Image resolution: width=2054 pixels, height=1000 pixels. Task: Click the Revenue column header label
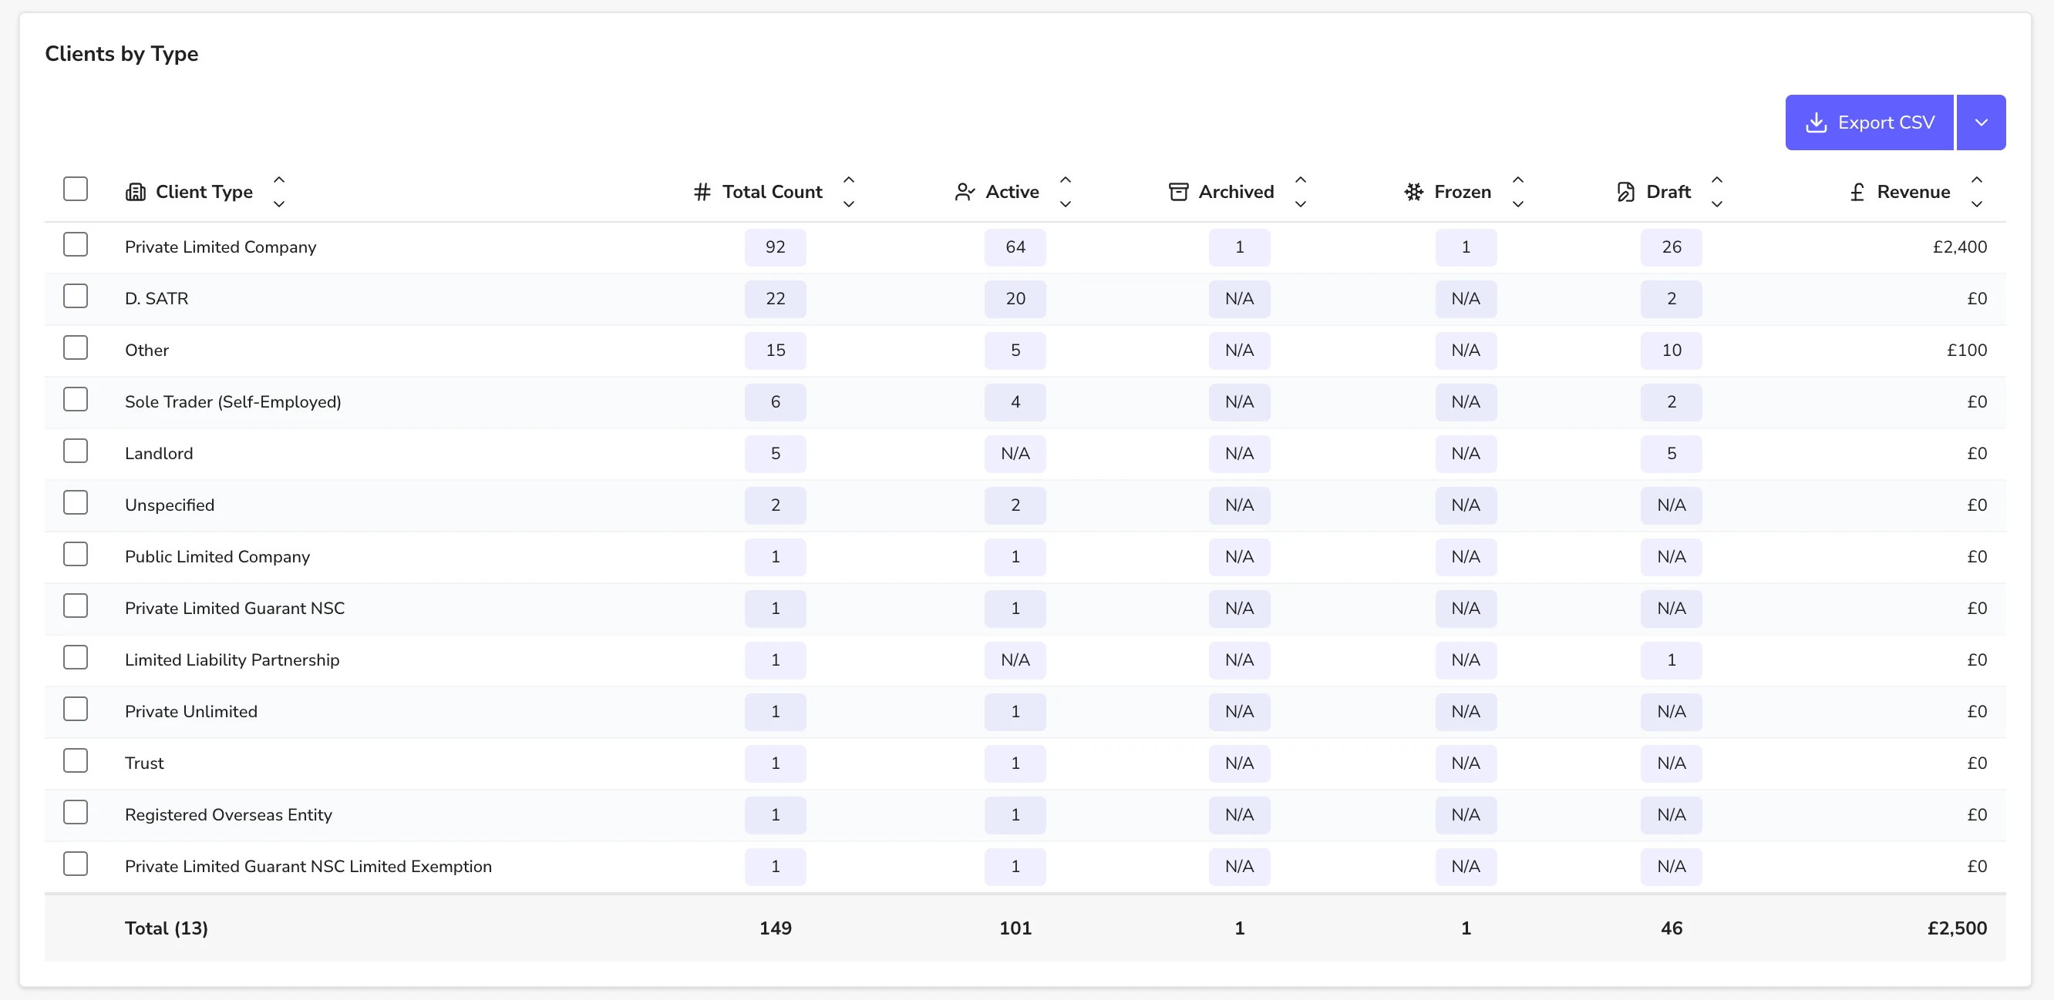[x=1914, y=192]
